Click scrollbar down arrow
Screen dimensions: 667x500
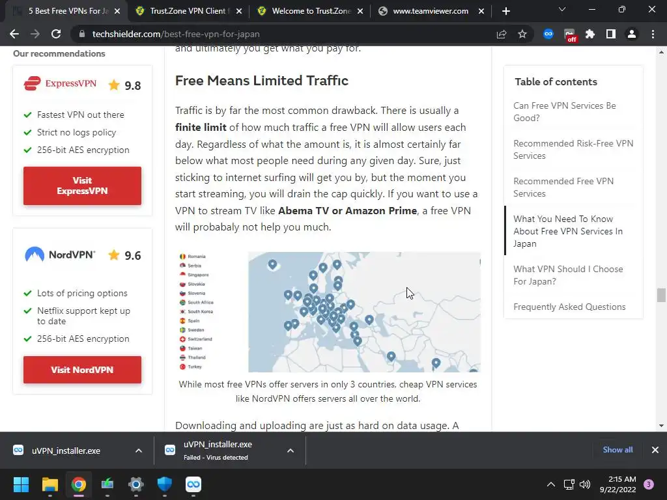661,426
